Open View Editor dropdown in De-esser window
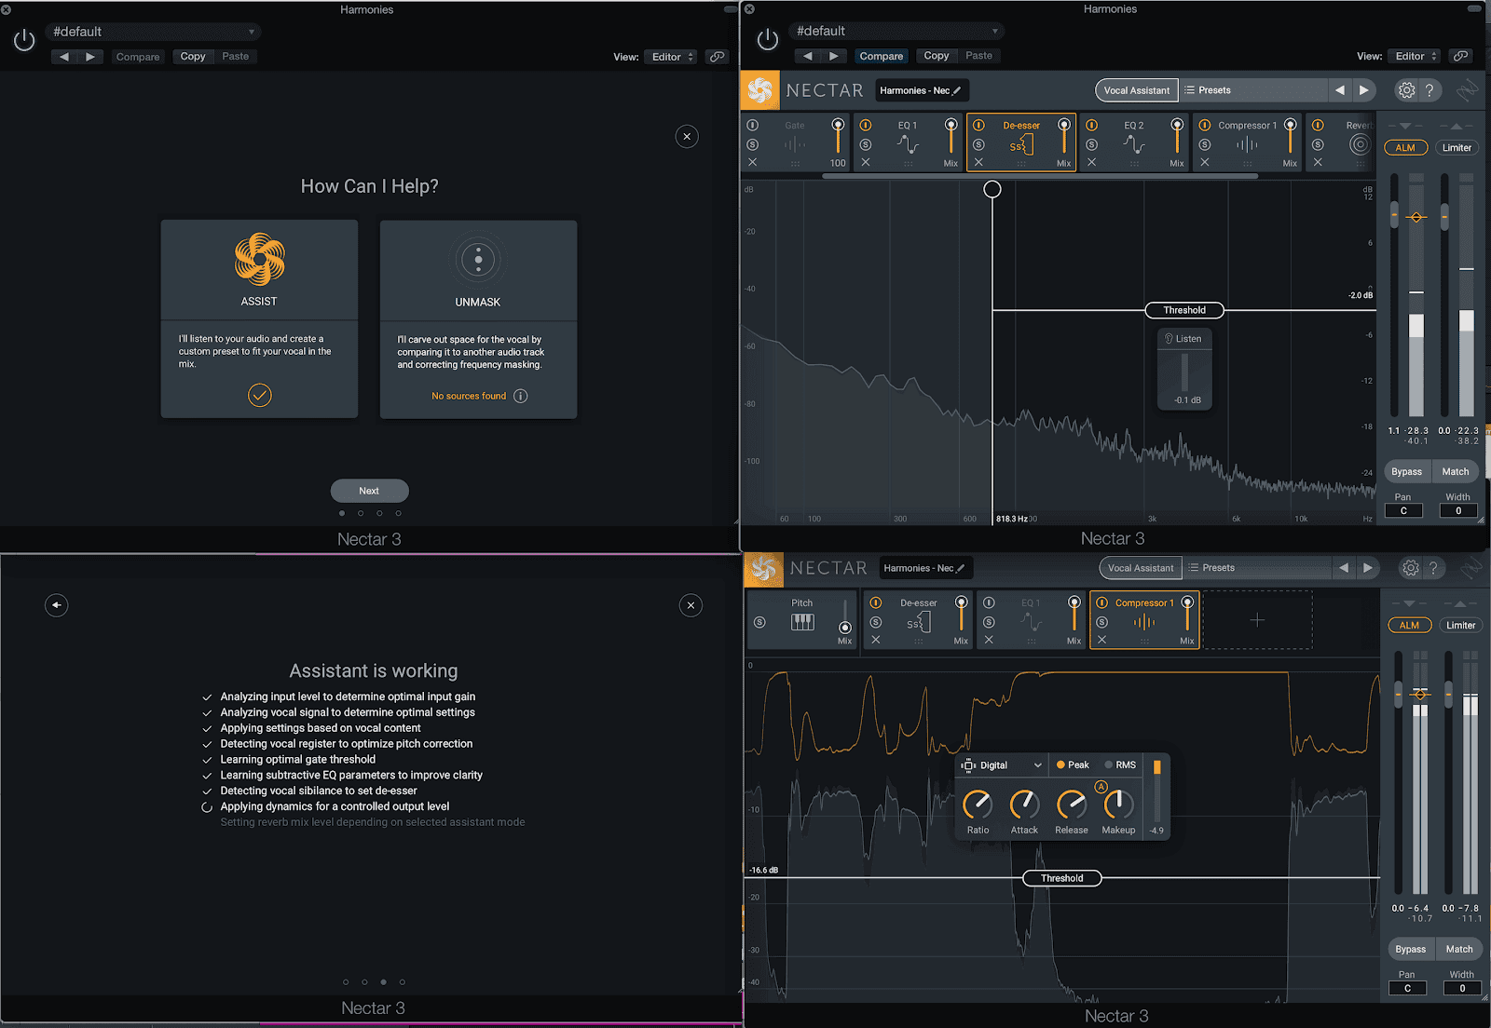The image size is (1491, 1028). [1415, 56]
